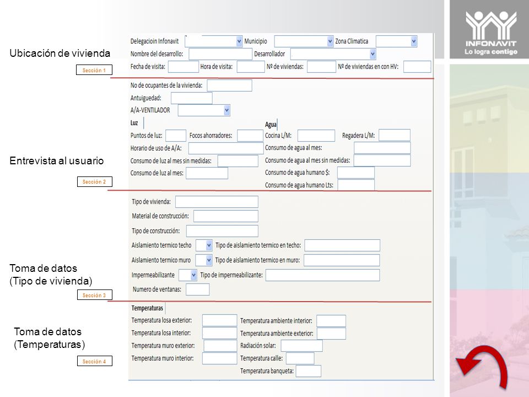This screenshot has width=529, height=397.
Task: Open the Zona Climatica dropdown
Action: (396, 41)
